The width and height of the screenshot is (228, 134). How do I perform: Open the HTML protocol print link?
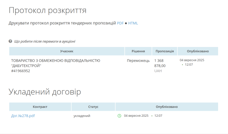[x=133, y=23]
